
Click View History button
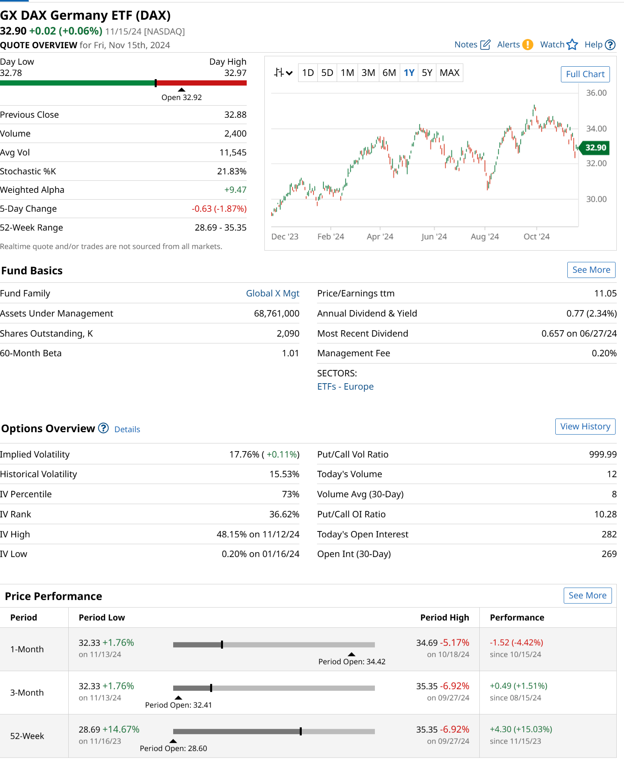[585, 427]
